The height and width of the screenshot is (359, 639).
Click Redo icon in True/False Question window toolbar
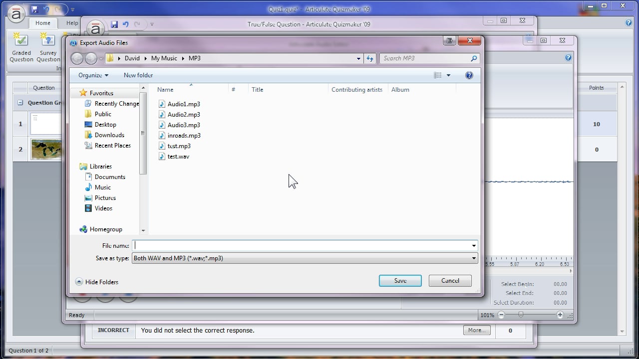click(x=137, y=24)
